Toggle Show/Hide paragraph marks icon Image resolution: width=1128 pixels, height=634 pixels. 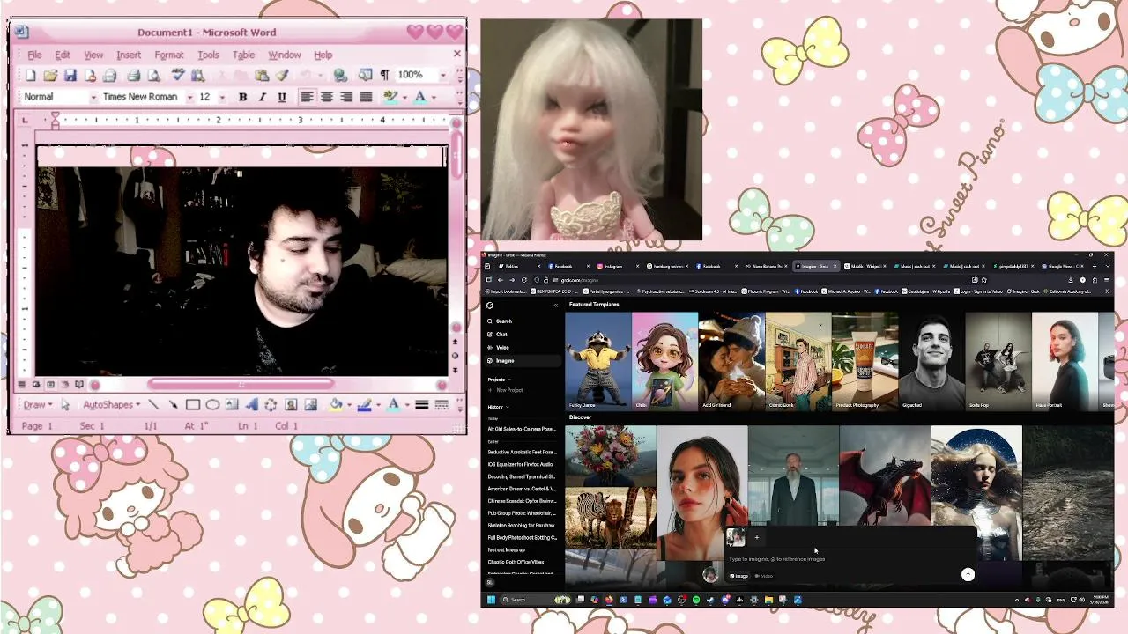pyautogui.click(x=384, y=76)
